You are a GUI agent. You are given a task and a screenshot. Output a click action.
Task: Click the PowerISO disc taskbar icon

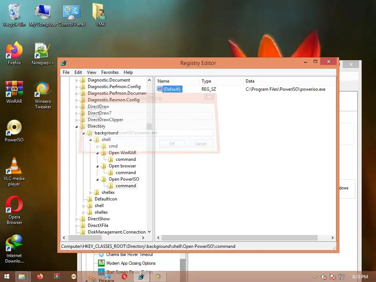[73, 276]
